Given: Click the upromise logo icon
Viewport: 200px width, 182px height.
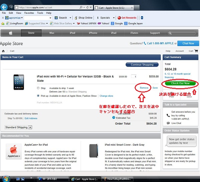Looking at the screenshot, I should (7, 18).
